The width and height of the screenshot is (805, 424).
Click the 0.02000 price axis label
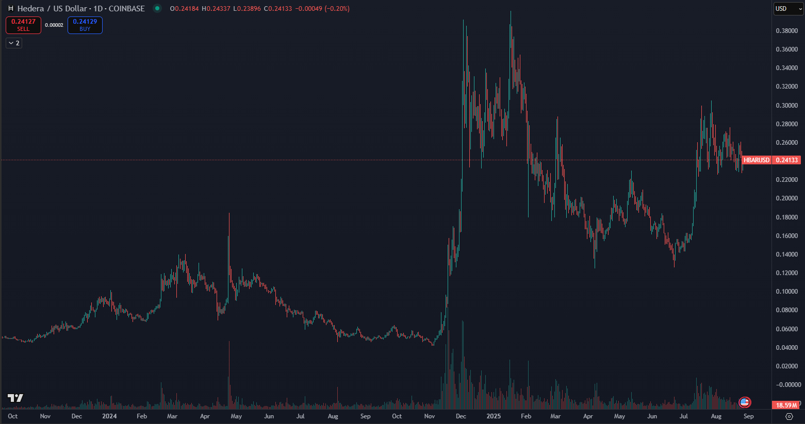coord(787,366)
